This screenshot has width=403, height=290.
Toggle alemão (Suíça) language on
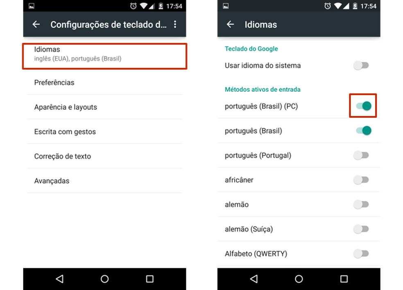pyautogui.click(x=361, y=229)
